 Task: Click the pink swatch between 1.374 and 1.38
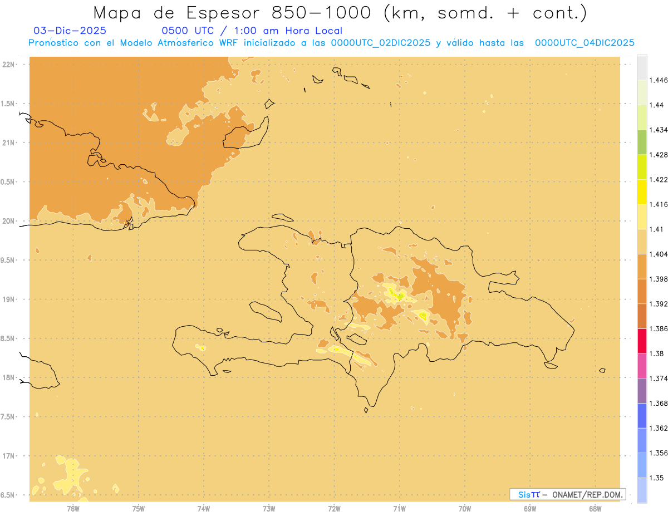(x=642, y=366)
